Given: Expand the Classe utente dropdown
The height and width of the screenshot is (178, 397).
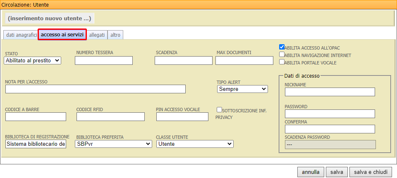Looking at the screenshot, I should [194, 144].
